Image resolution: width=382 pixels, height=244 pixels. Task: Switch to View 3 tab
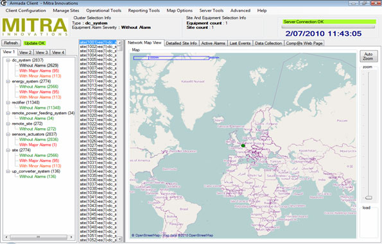click(x=42, y=53)
